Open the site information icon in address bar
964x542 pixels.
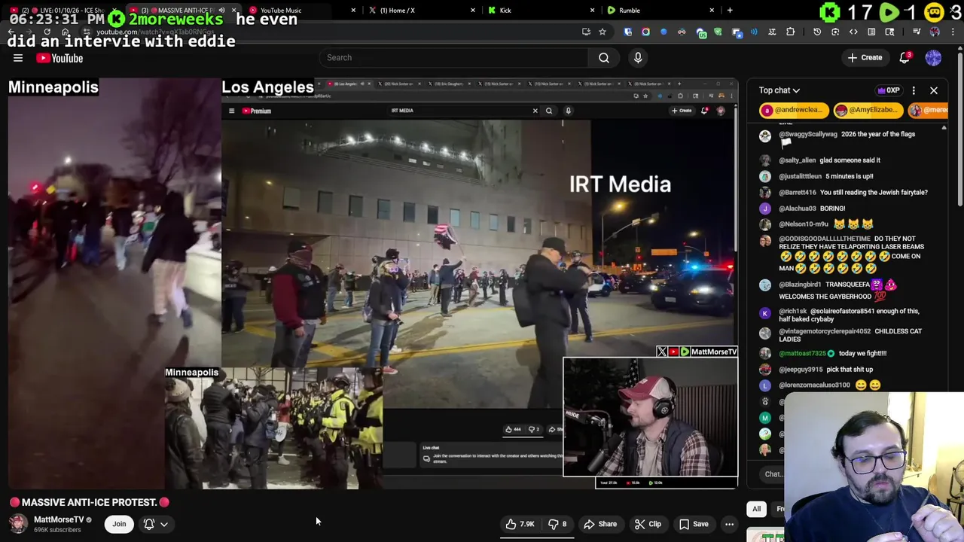click(86, 32)
